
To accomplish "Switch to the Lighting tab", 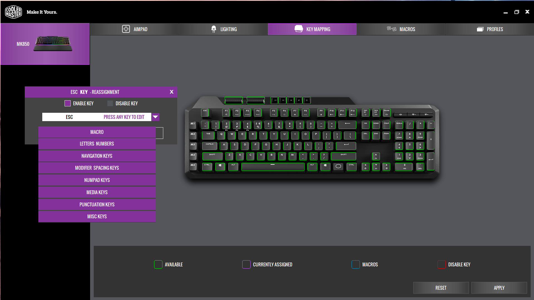I will tap(223, 29).
